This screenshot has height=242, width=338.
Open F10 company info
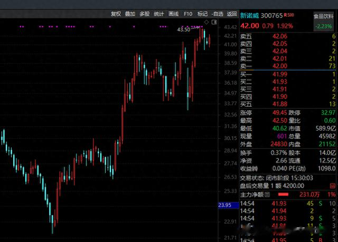point(188,14)
